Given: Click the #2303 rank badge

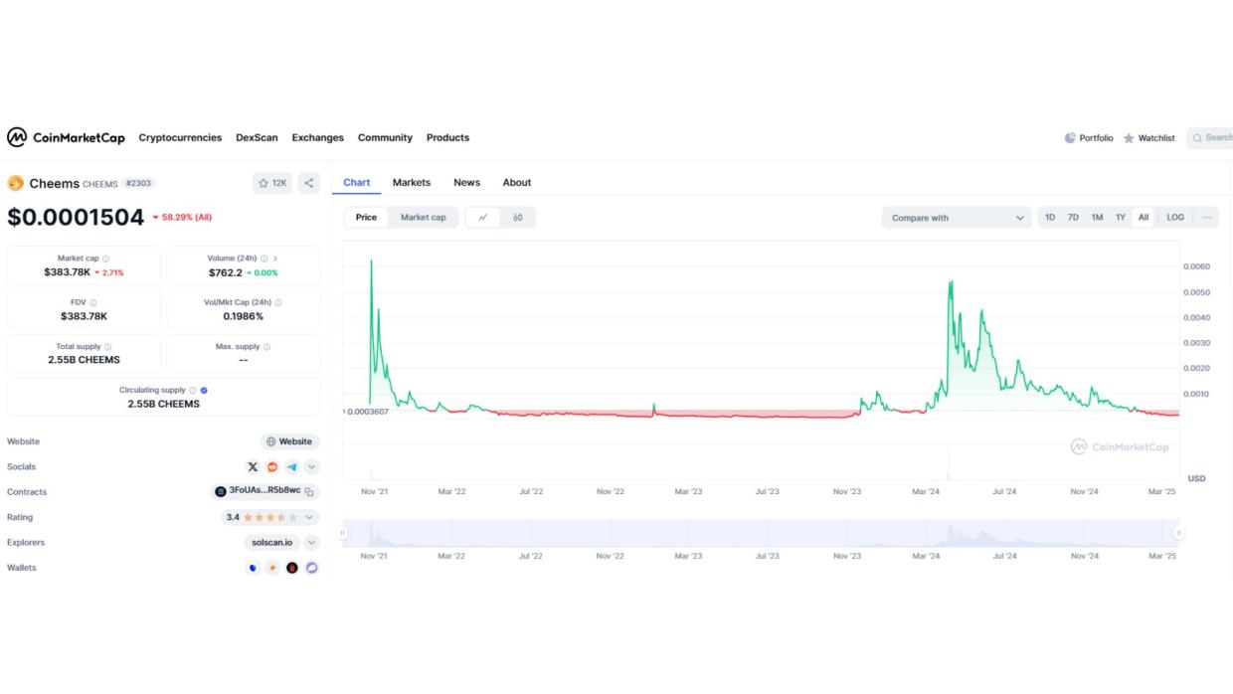Looking at the screenshot, I should 139,184.
